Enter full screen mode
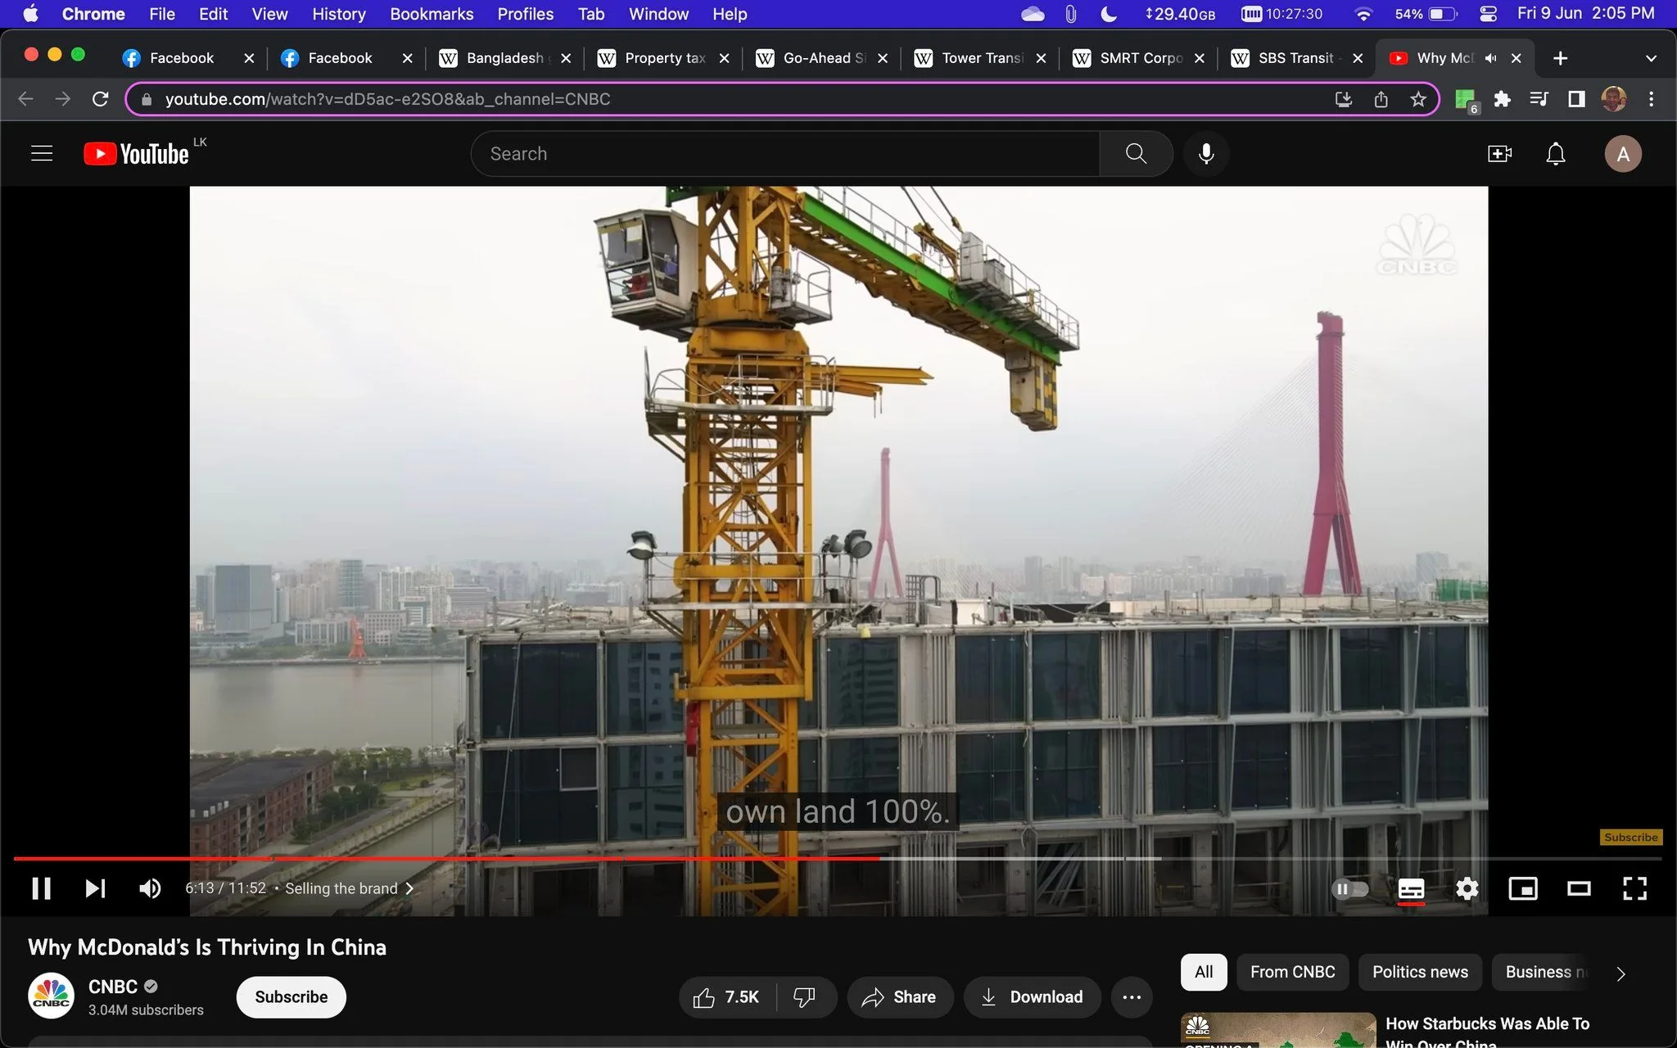This screenshot has width=1677, height=1048. click(x=1634, y=888)
